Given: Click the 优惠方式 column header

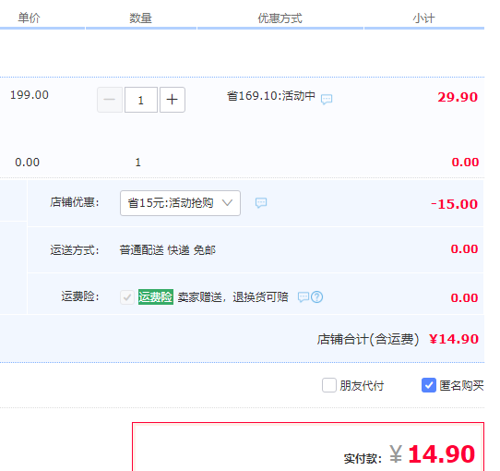Looking at the screenshot, I should [x=280, y=18].
